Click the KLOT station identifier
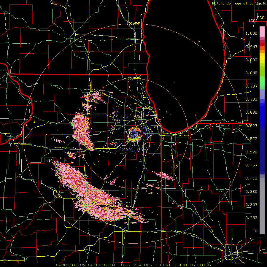267x267 pixels. (x=165, y=265)
